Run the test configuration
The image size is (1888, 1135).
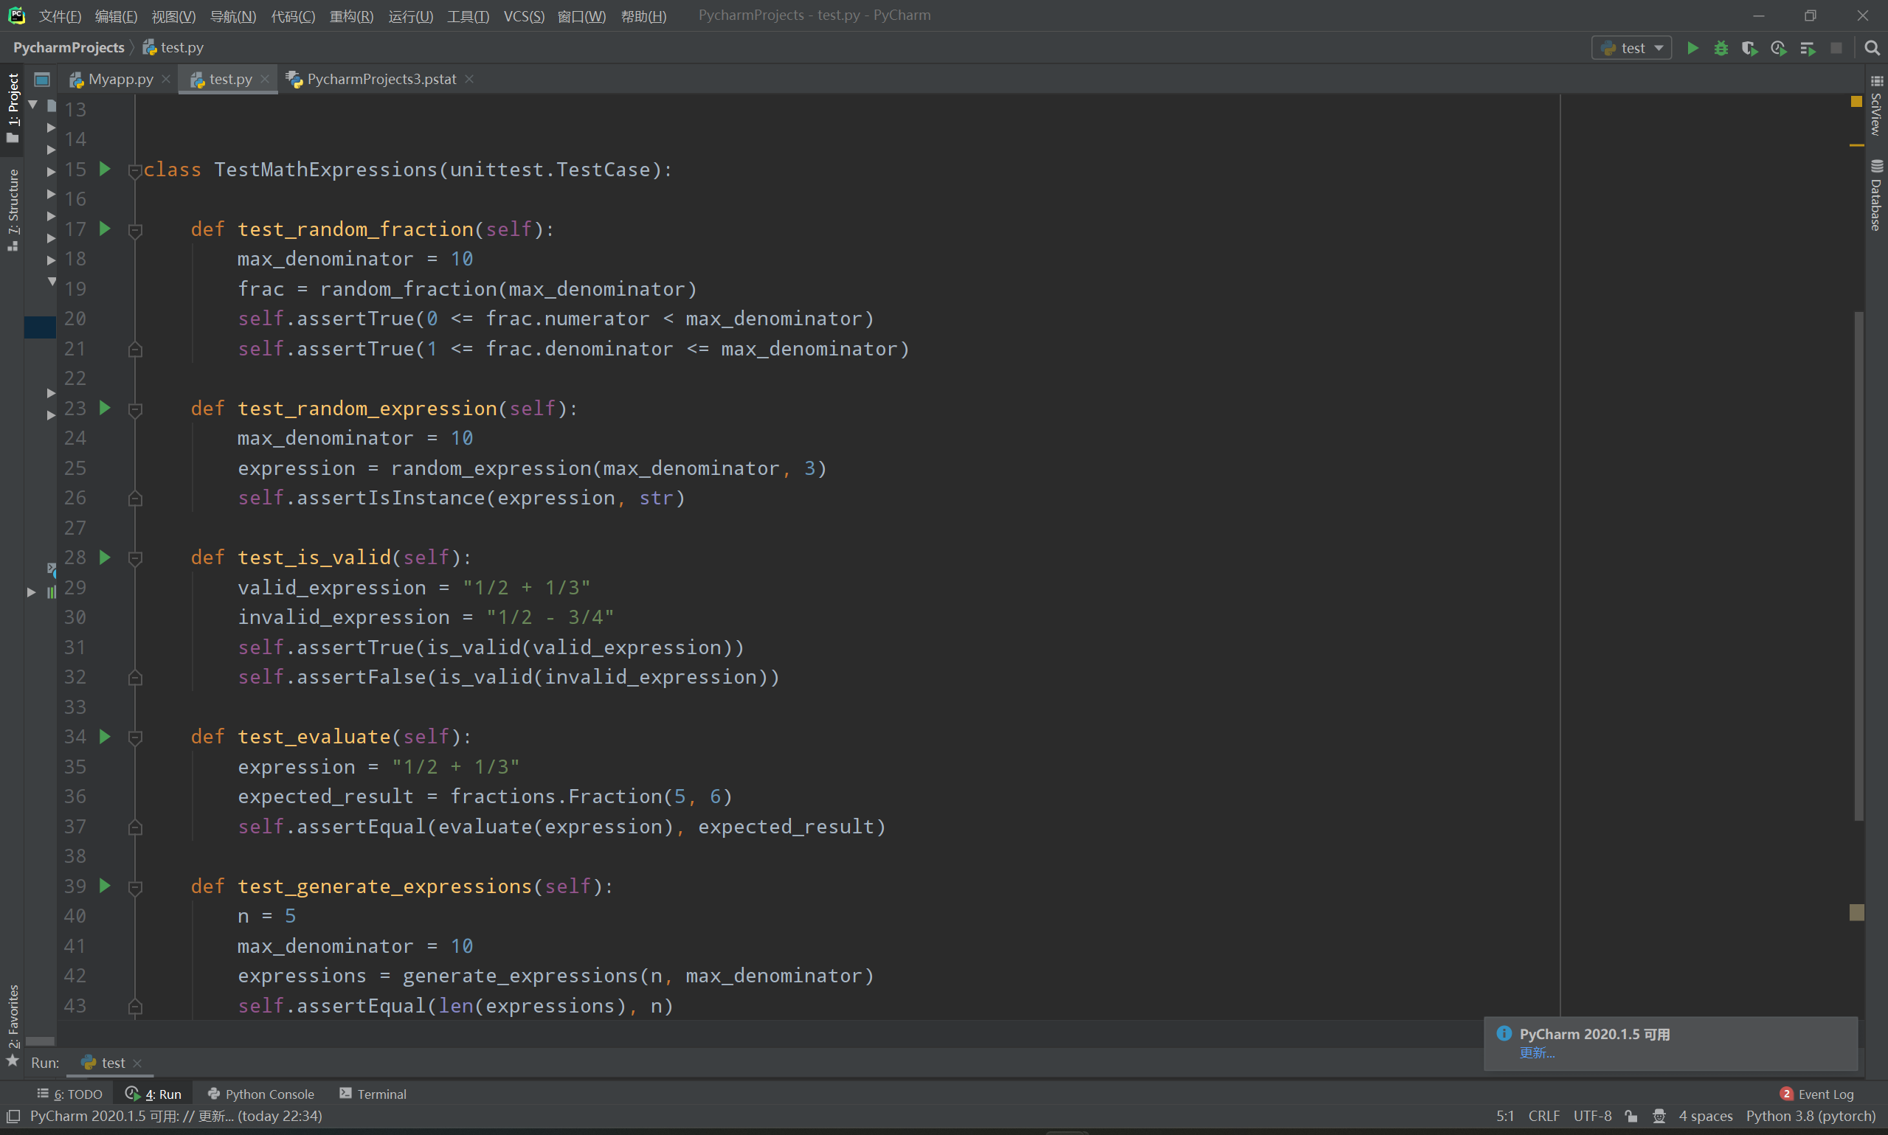(1692, 48)
